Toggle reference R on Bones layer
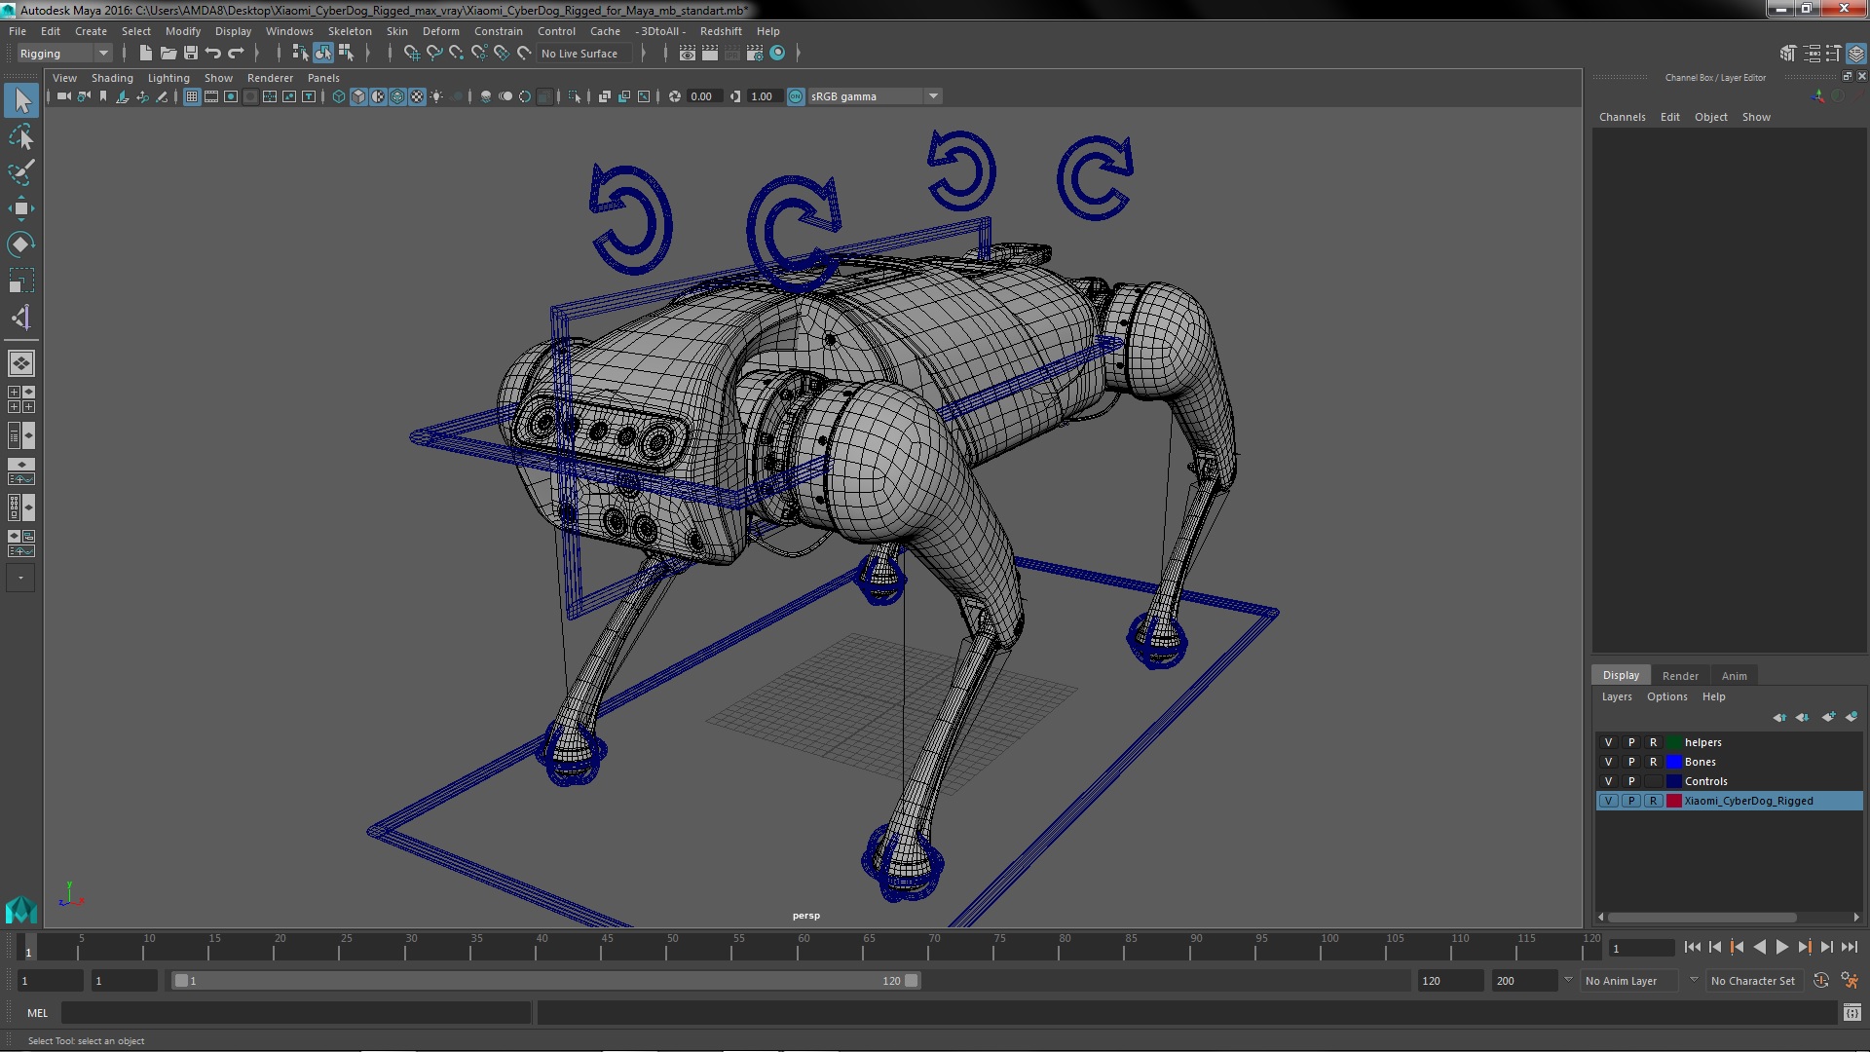1870x1052 pixels. click(x=1653, y=762)
